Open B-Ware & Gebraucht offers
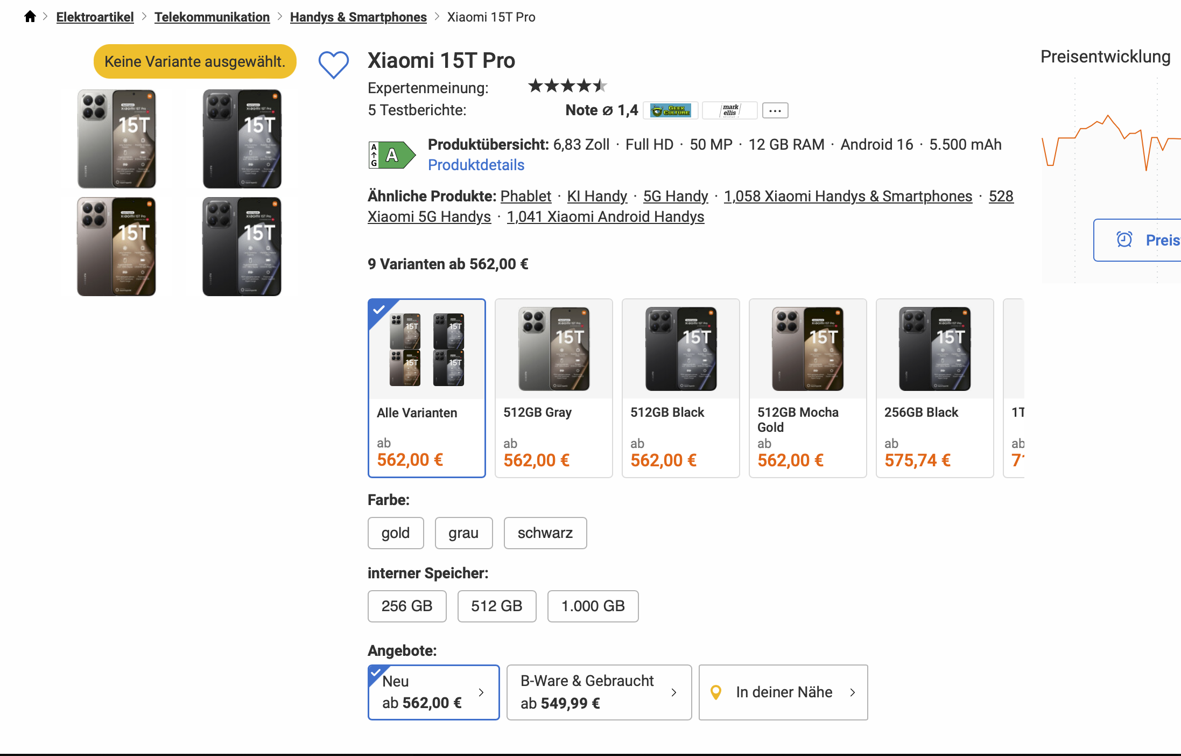Image resolution: width=1181 pixels, height=756 pixels. 599,692
